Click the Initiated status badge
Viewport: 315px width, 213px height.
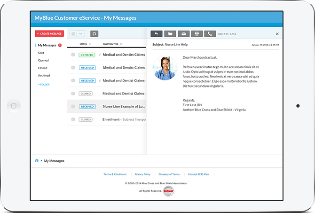point(87,55)
